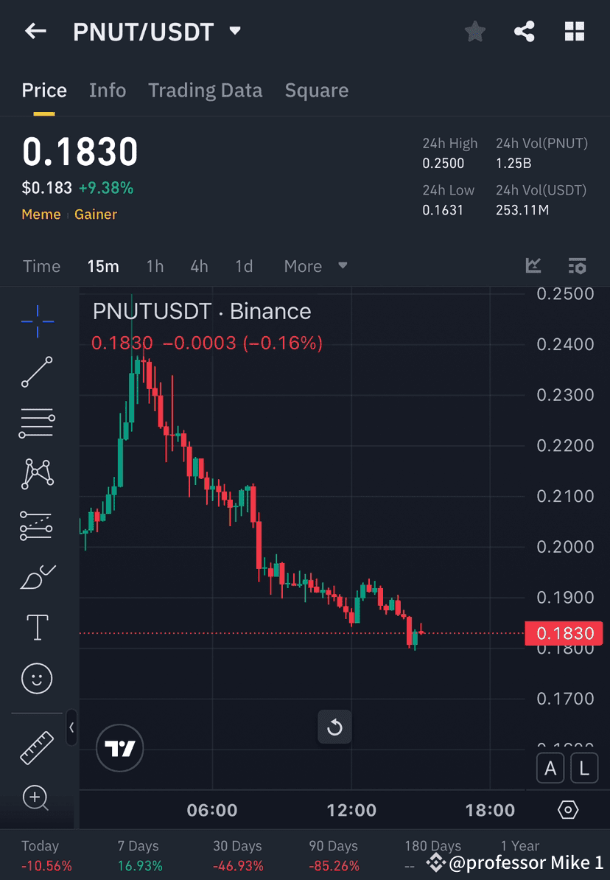Expand the More timeframes dropdown
The image size is (610, 880).
pyautogui.click(x=315, y=266)
